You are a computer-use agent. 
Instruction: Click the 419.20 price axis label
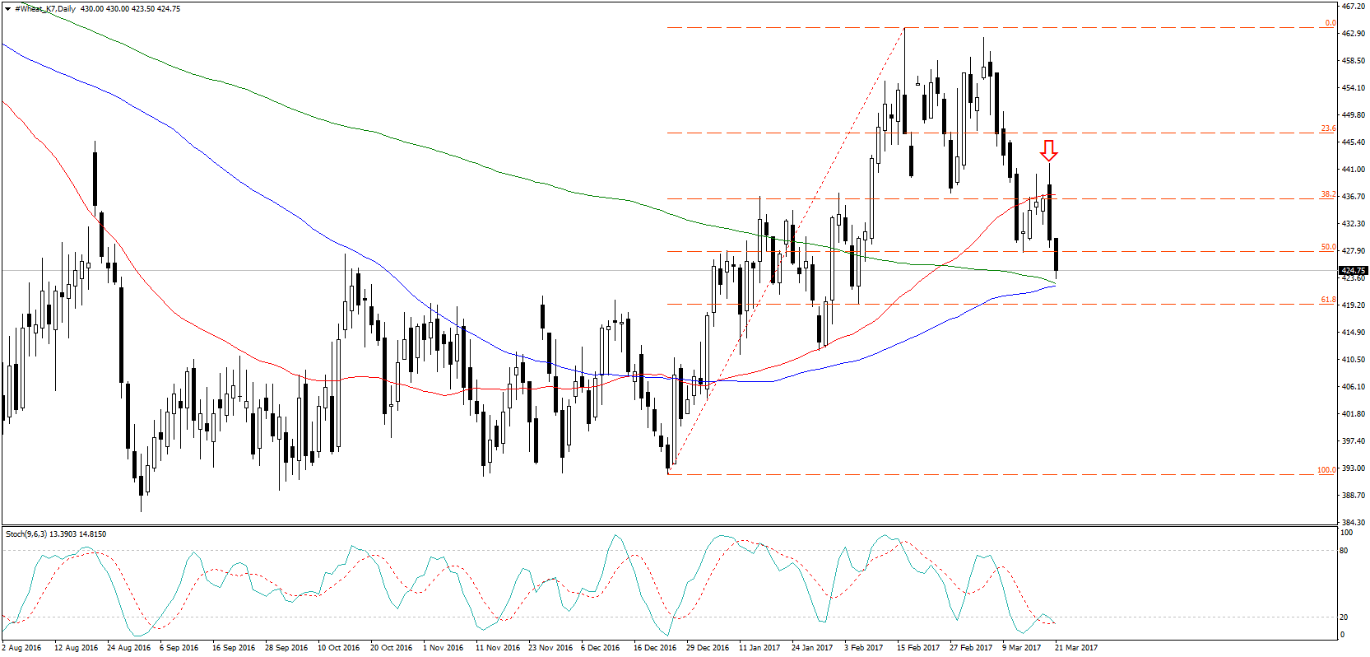1354,305
